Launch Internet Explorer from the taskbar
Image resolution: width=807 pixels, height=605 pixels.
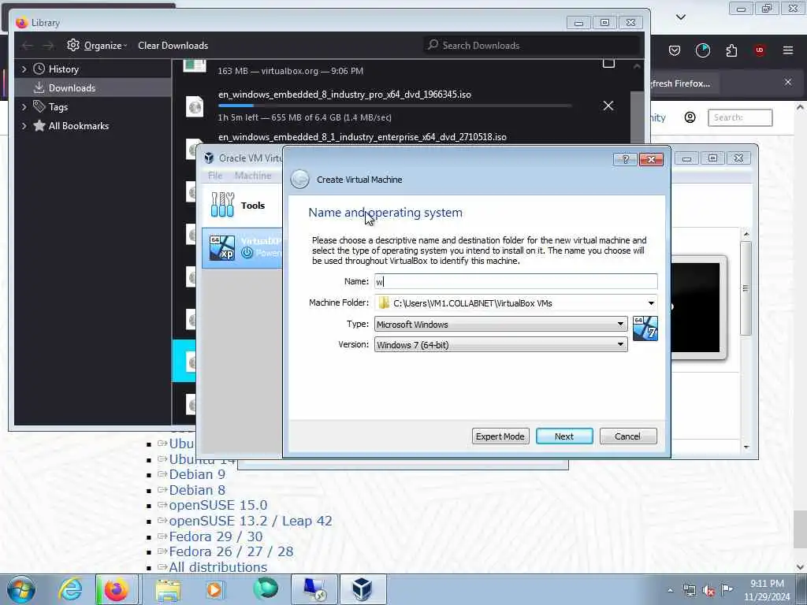click(x=70, y=589)
